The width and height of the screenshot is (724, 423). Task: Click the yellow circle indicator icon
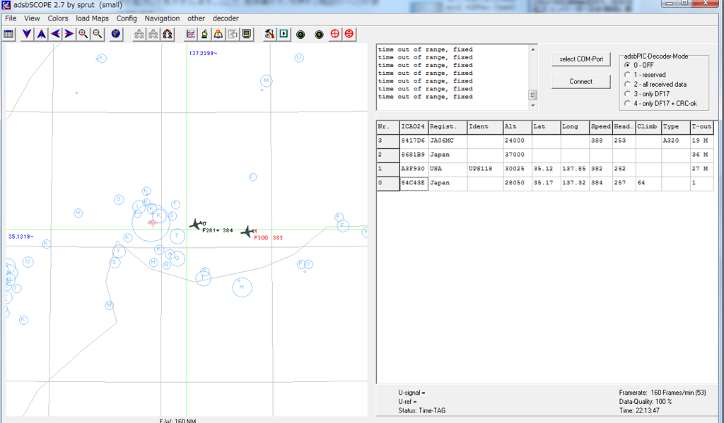coord(319,35)
